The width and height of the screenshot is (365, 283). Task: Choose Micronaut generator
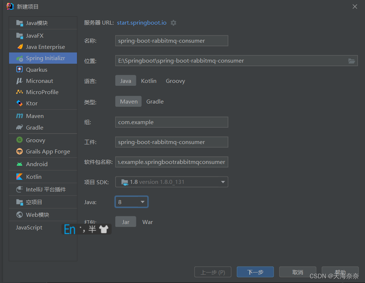point(43,81)
